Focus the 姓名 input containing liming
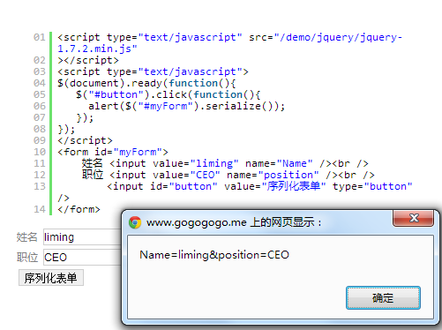Screen dimensions: 442x330 [x=82, y=237]
